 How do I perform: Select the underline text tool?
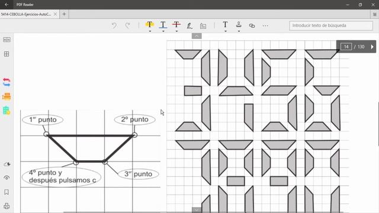(163, 24)
